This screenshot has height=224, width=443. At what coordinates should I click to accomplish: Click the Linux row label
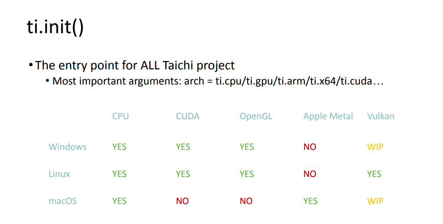click(x=59, y=174)
